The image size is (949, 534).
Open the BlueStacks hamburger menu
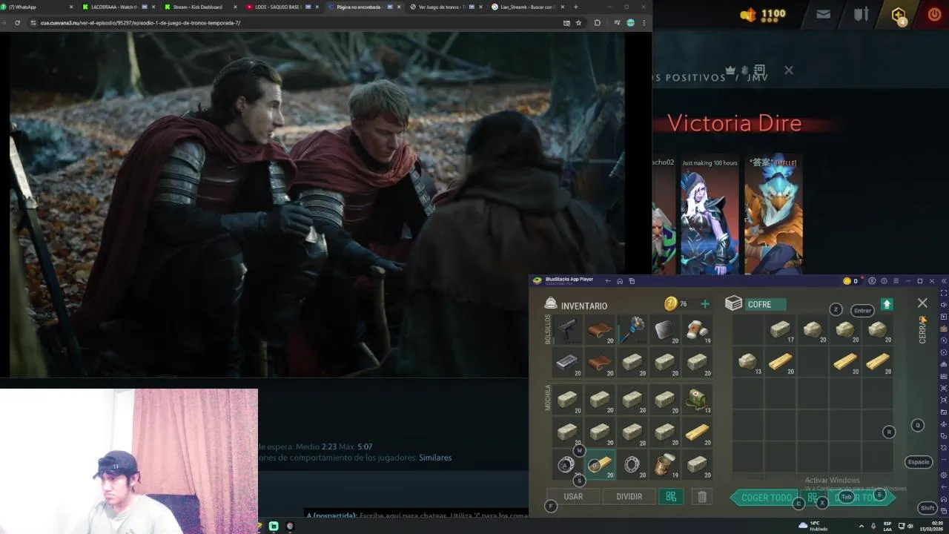(896, 281)
